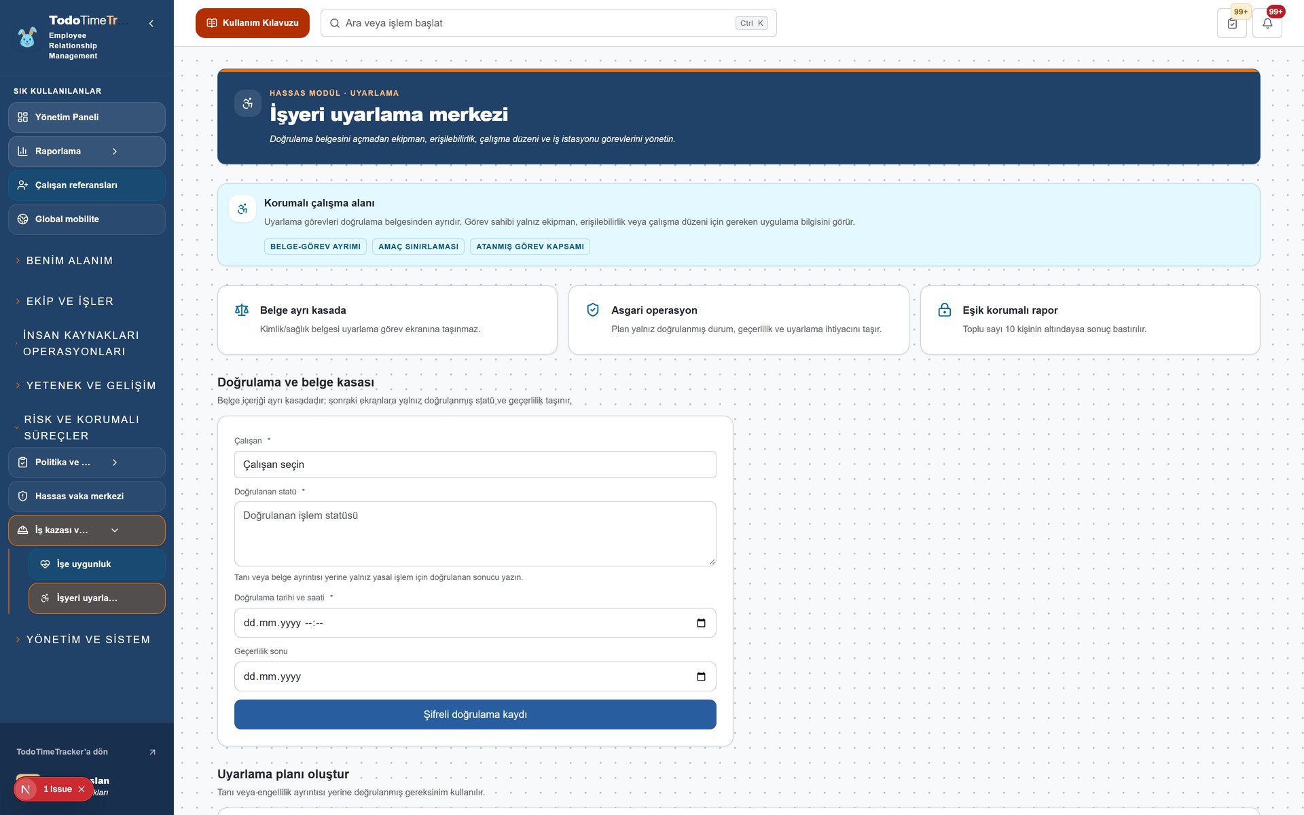Click the rabbit logo in the sidebar

click(27, 37)
